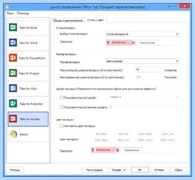195x180 pixels.
Task: Select Tabs for Publisher label
Action: [31, 104]
